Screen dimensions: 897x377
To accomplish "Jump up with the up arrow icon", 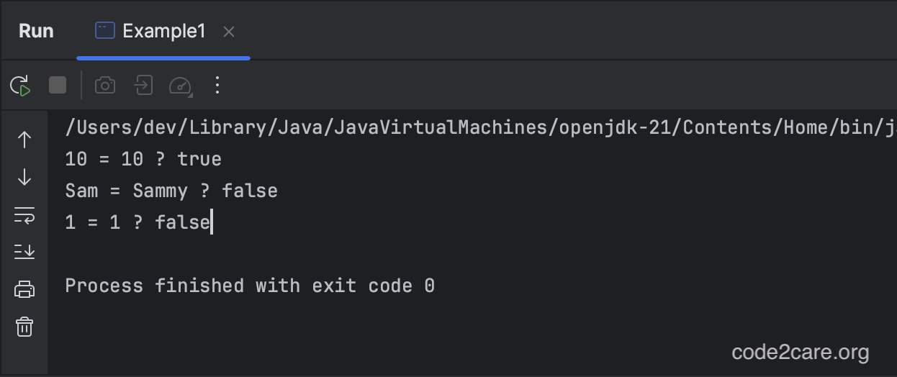I will tap(24, 140).
